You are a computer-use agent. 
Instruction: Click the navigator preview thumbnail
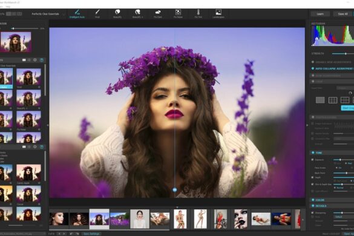click(x=16, y=42)
